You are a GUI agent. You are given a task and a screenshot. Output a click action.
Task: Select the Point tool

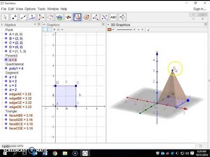(x=14, y=17)
